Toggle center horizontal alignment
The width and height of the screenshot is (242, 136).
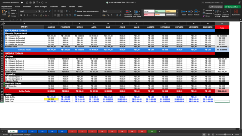(x=58, y=15)
